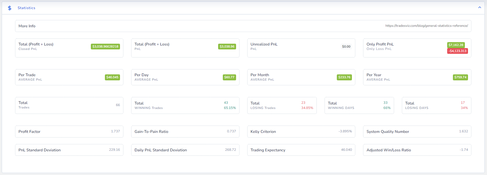The image size is (487, 175).
Task: Click the LOSING Trades subtitle
Action: (263, 108)
